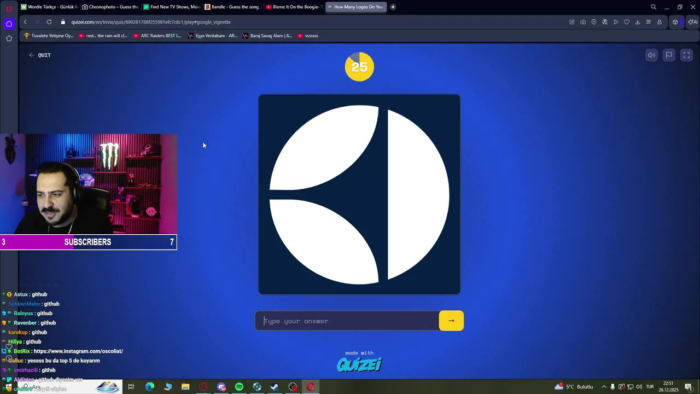Open the page translate icon

(x=605, y=22)
